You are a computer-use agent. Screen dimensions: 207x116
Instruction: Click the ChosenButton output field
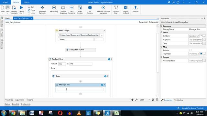tap(195, 61)
